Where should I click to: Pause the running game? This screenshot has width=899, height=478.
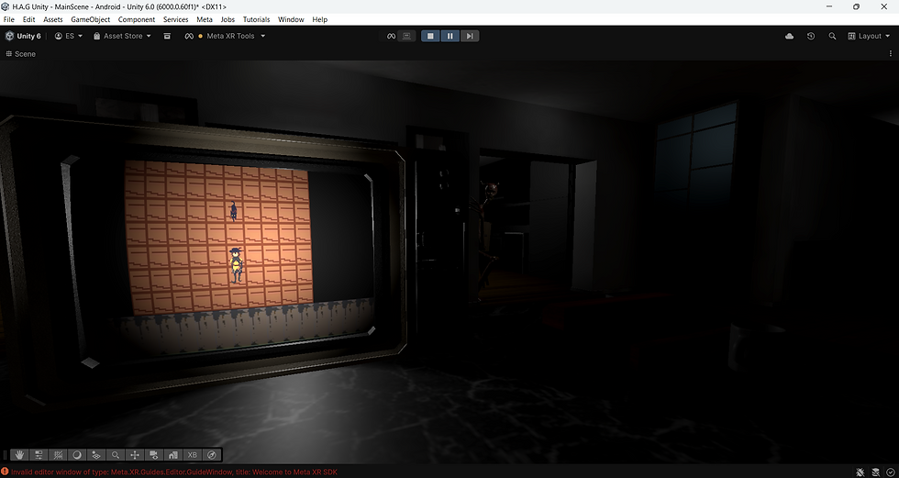pos(450,36)
